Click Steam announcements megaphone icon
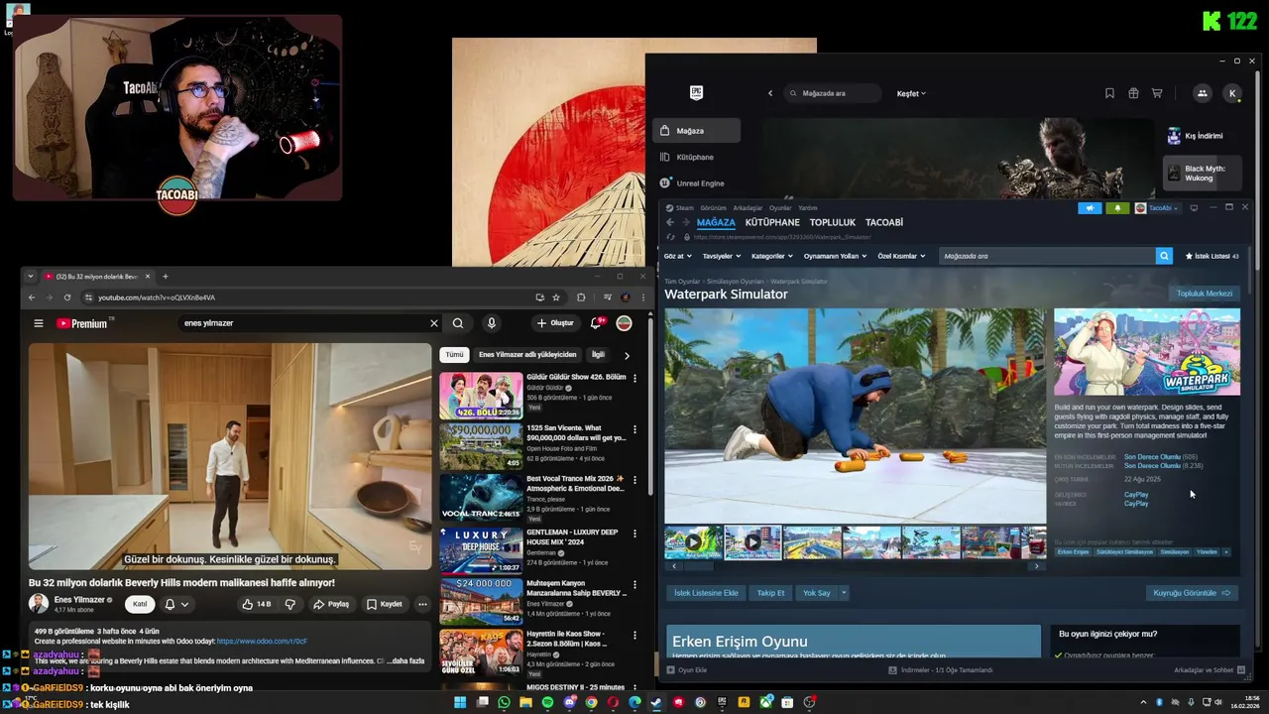 pos(1090,208)
